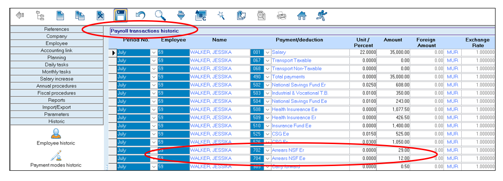Image resolution: width=503 pixels, height=181 pixels.
Task: Open code dropdown next to 702 Arrears
Action: click(x=268, y=150)
